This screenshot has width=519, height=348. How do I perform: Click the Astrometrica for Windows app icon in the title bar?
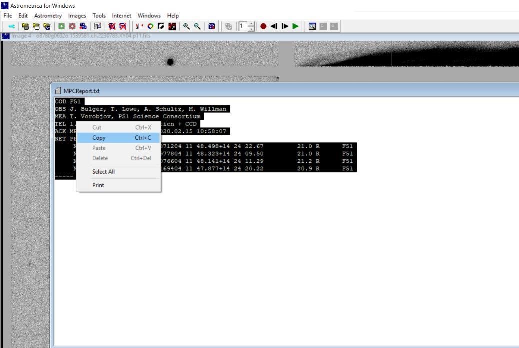(x=5, y=6)
